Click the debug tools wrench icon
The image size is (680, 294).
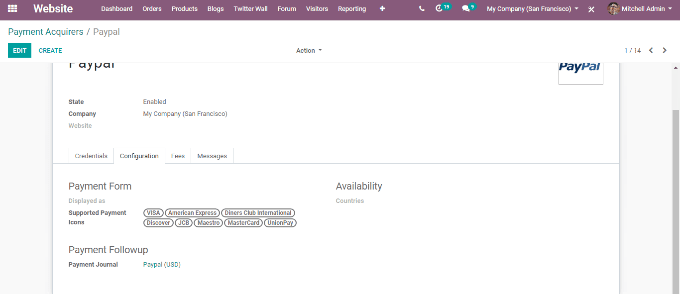point(591,9)
